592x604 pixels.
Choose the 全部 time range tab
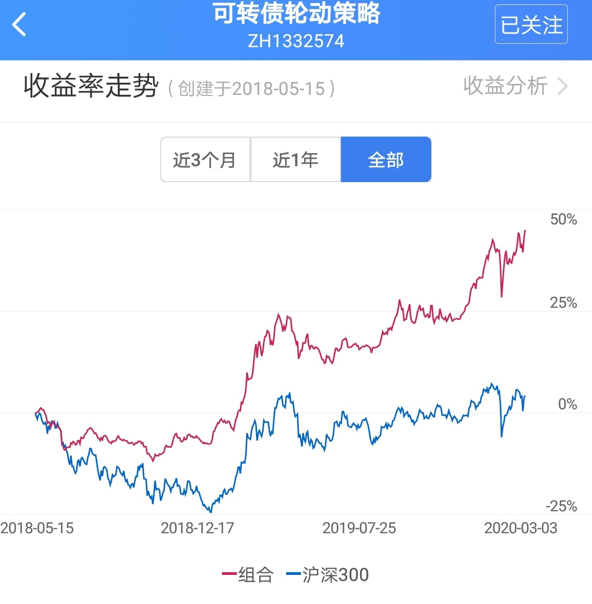click(386, 160)
